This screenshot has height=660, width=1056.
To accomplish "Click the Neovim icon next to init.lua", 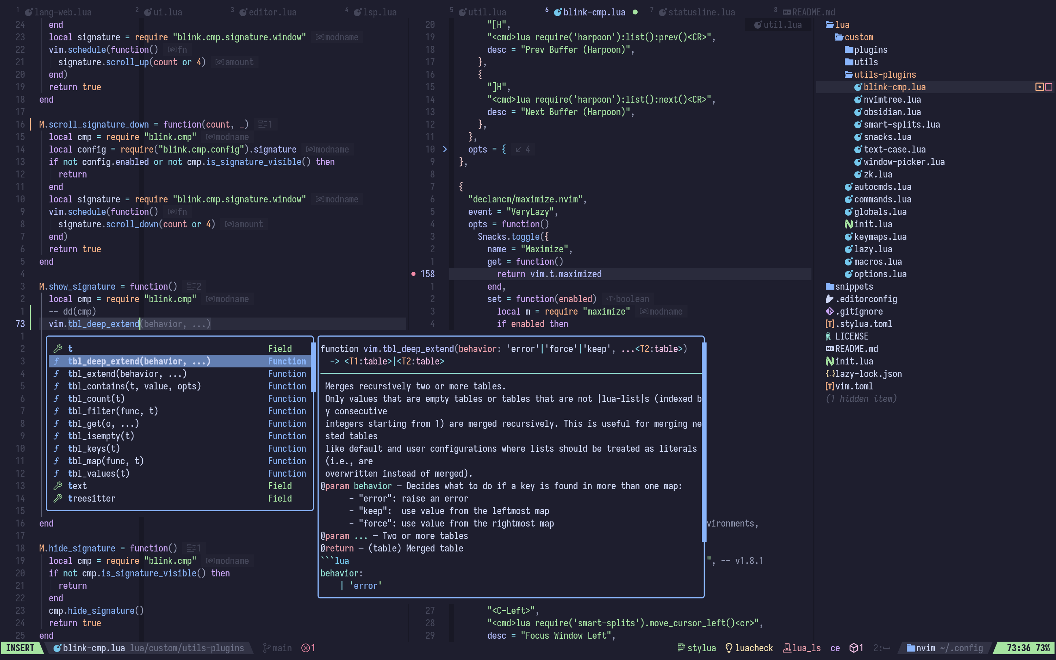I will [x=848, y=224].
